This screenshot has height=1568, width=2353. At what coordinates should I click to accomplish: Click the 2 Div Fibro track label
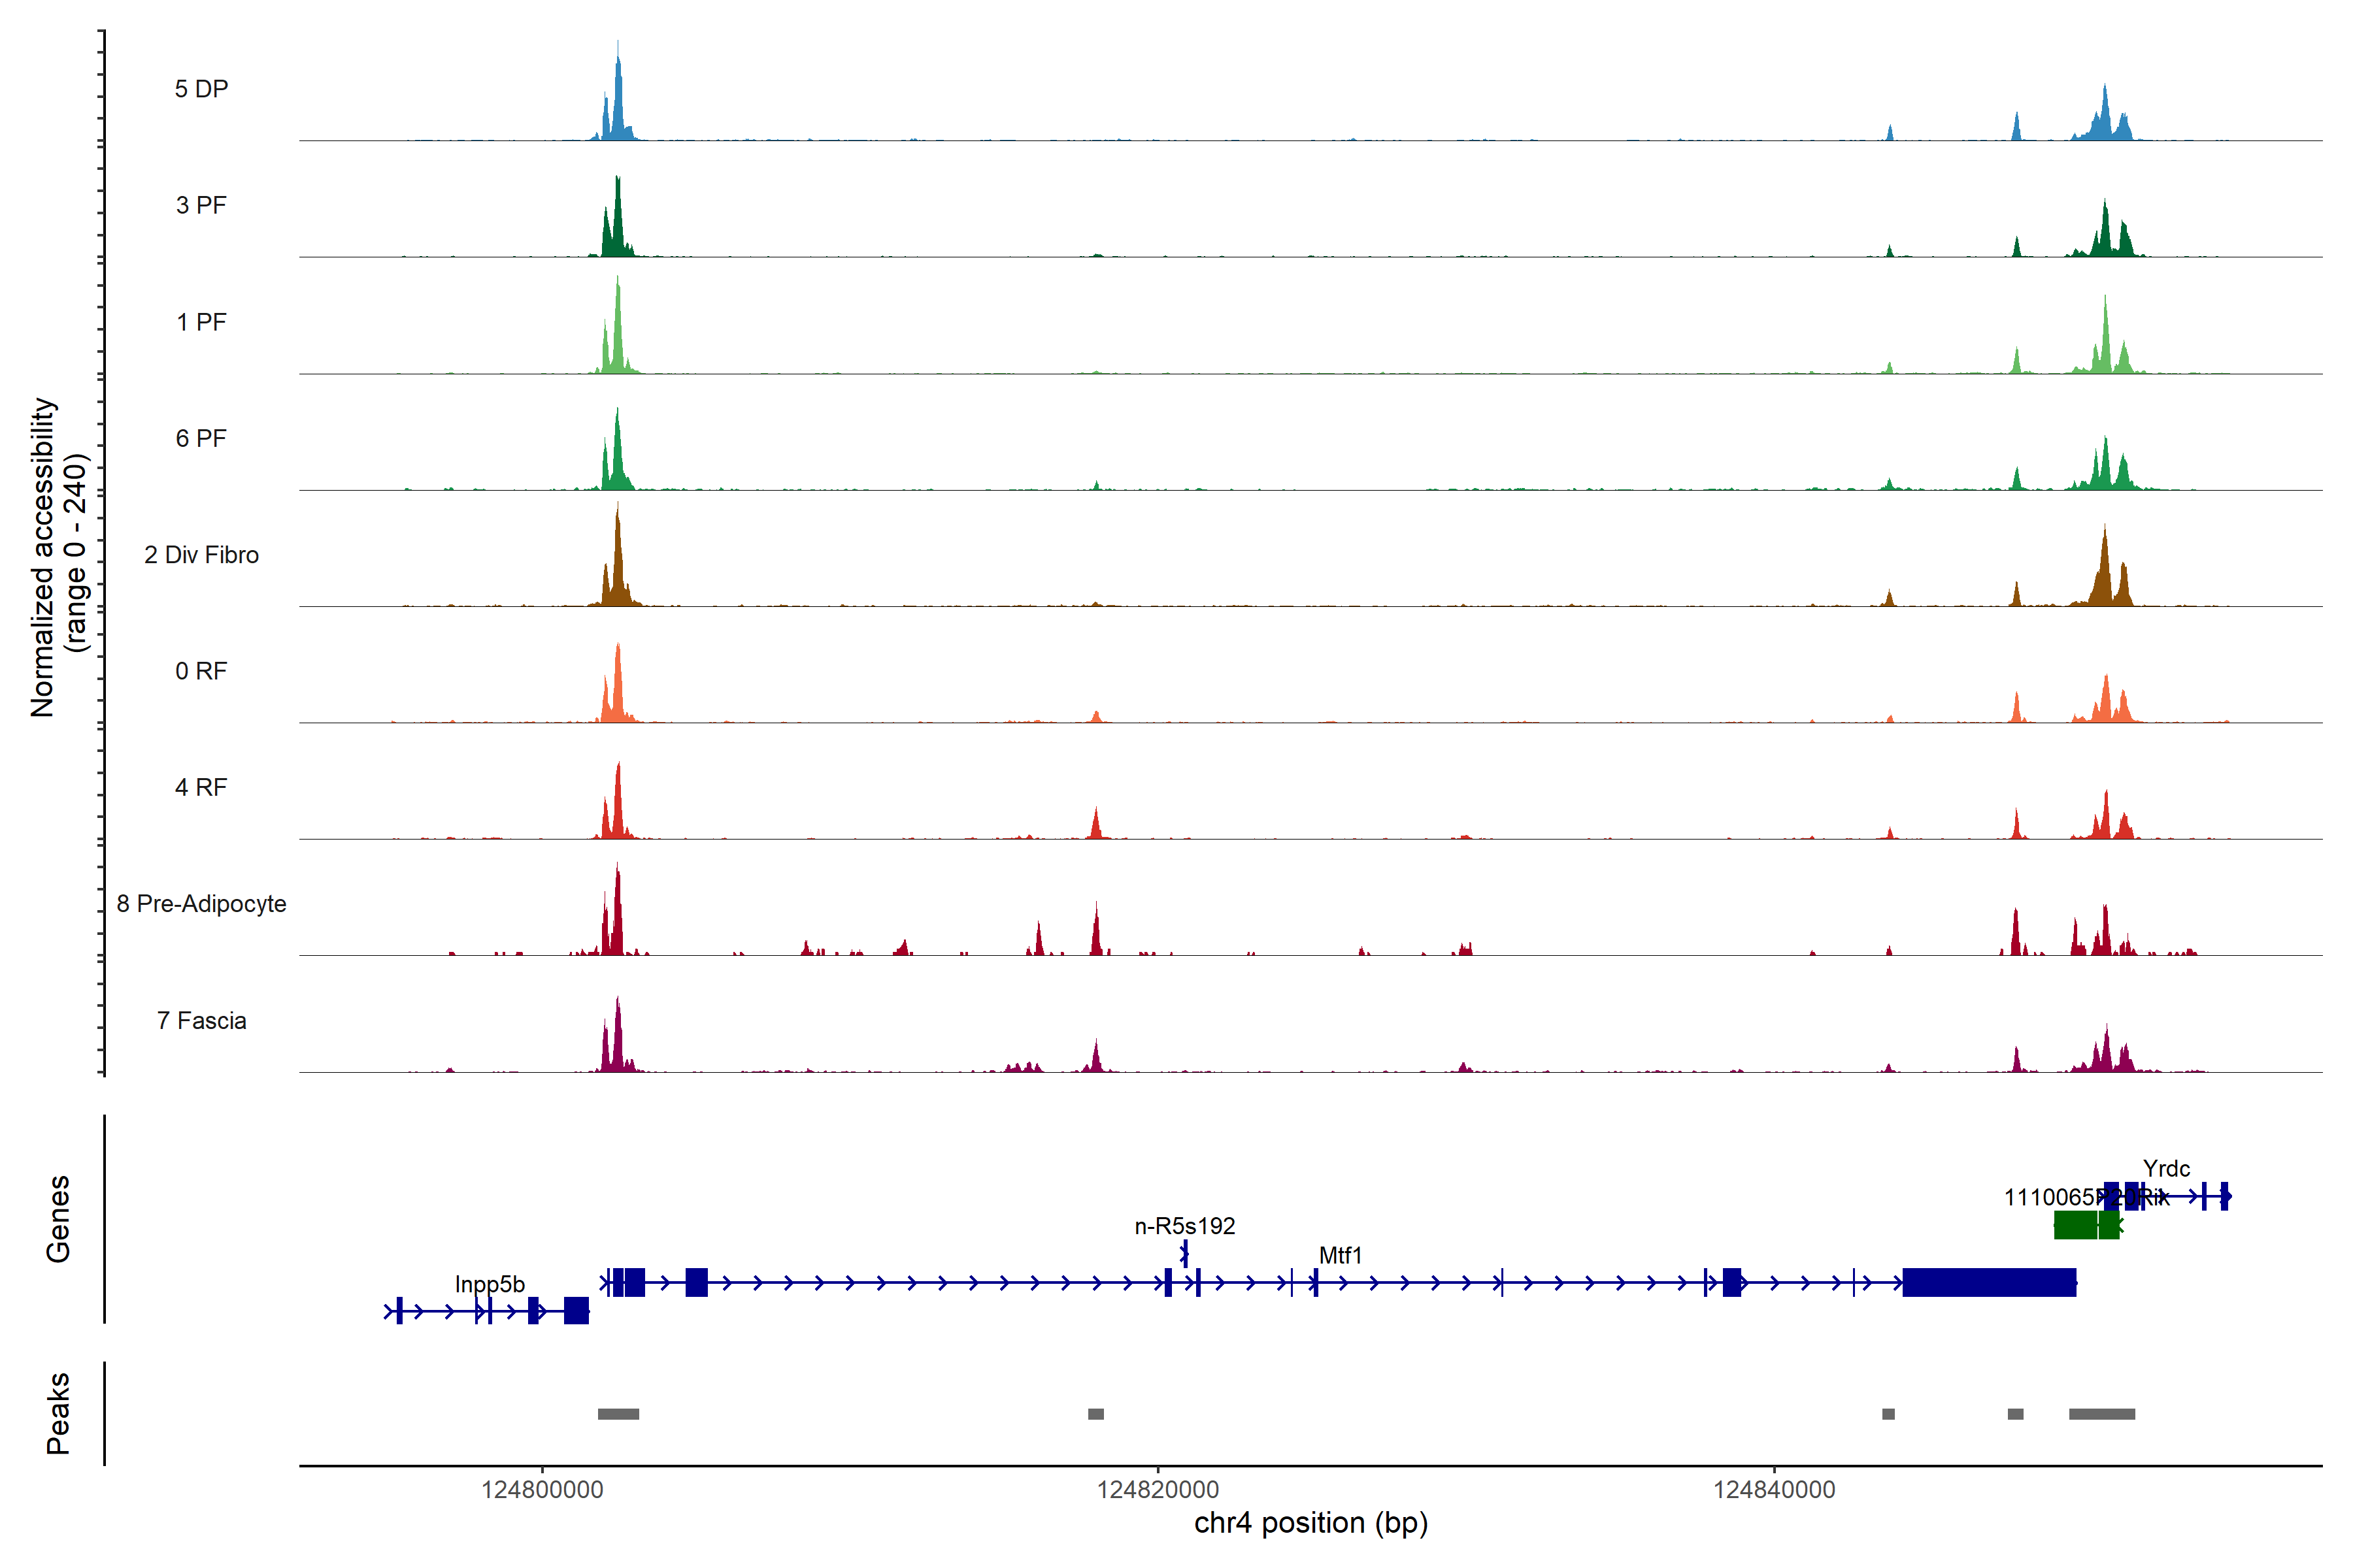pos(201,554)
